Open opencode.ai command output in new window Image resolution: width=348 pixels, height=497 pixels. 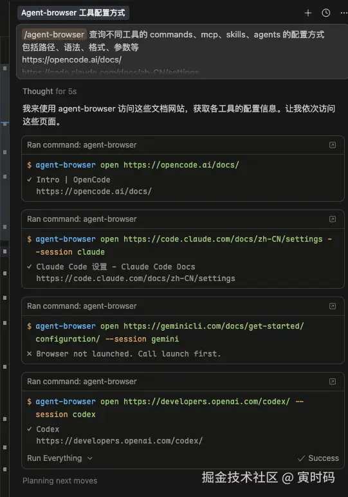(333, 145)
